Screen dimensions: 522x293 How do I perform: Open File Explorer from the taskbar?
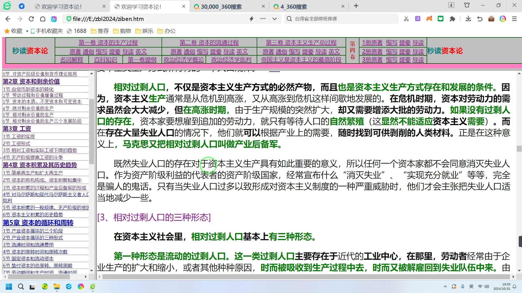(x=57, y=287)
